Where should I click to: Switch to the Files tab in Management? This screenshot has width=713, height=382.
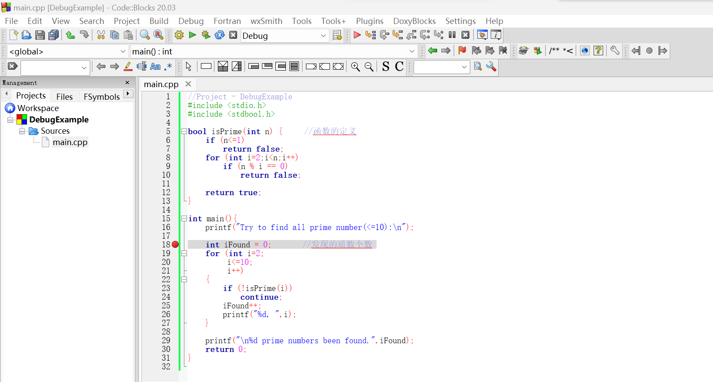point(65,96)
